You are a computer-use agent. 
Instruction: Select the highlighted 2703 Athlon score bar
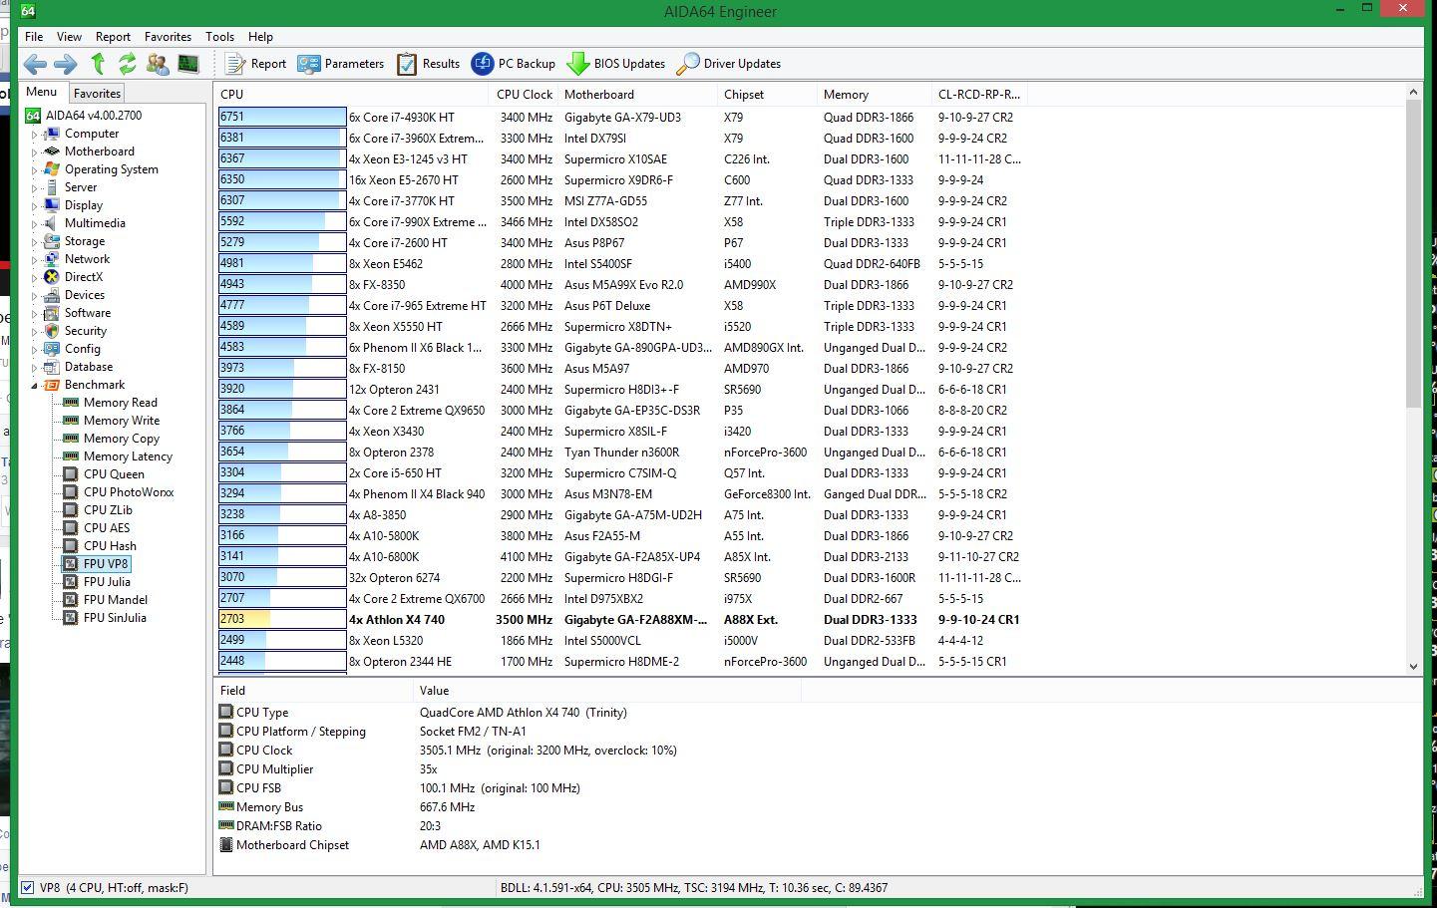tap(282, 619)
